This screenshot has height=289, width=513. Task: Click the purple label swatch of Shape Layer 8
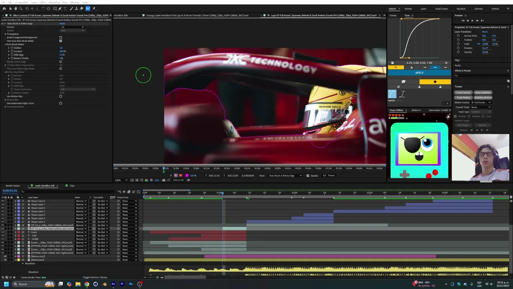[18, 201]
